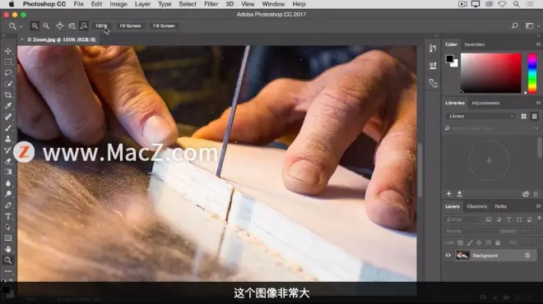
Task: Expand the Adobe Stock search options chevron
Action: 536,128
